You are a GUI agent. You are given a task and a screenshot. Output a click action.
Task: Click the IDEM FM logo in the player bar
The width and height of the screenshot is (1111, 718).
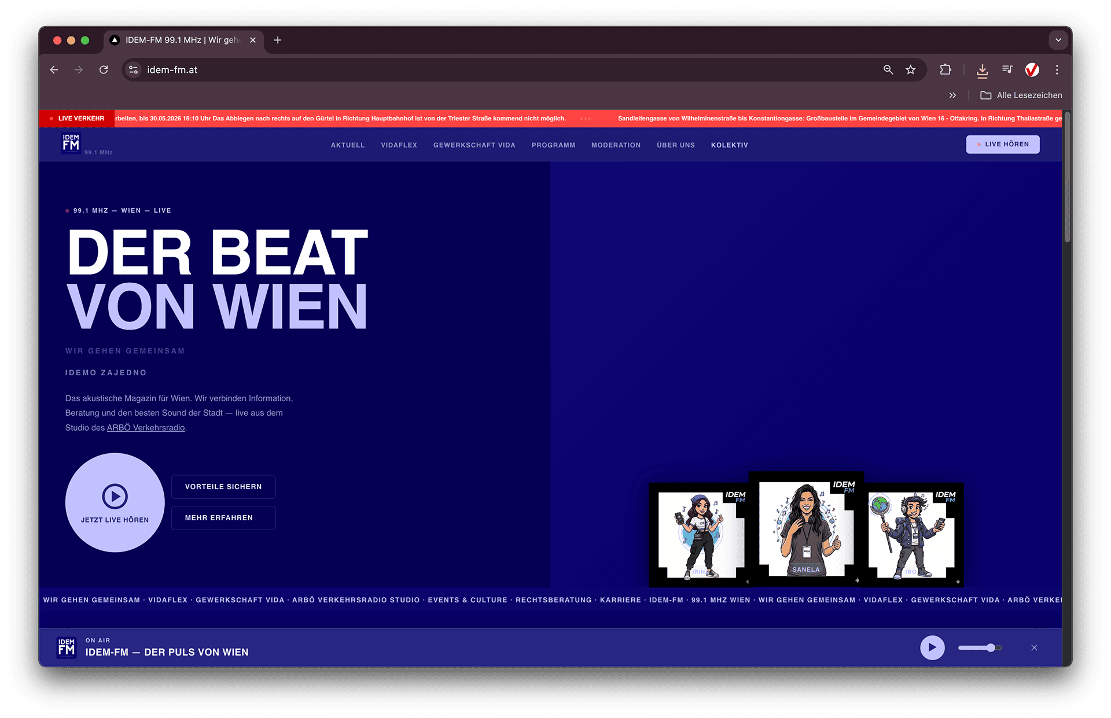pos(67,647)
